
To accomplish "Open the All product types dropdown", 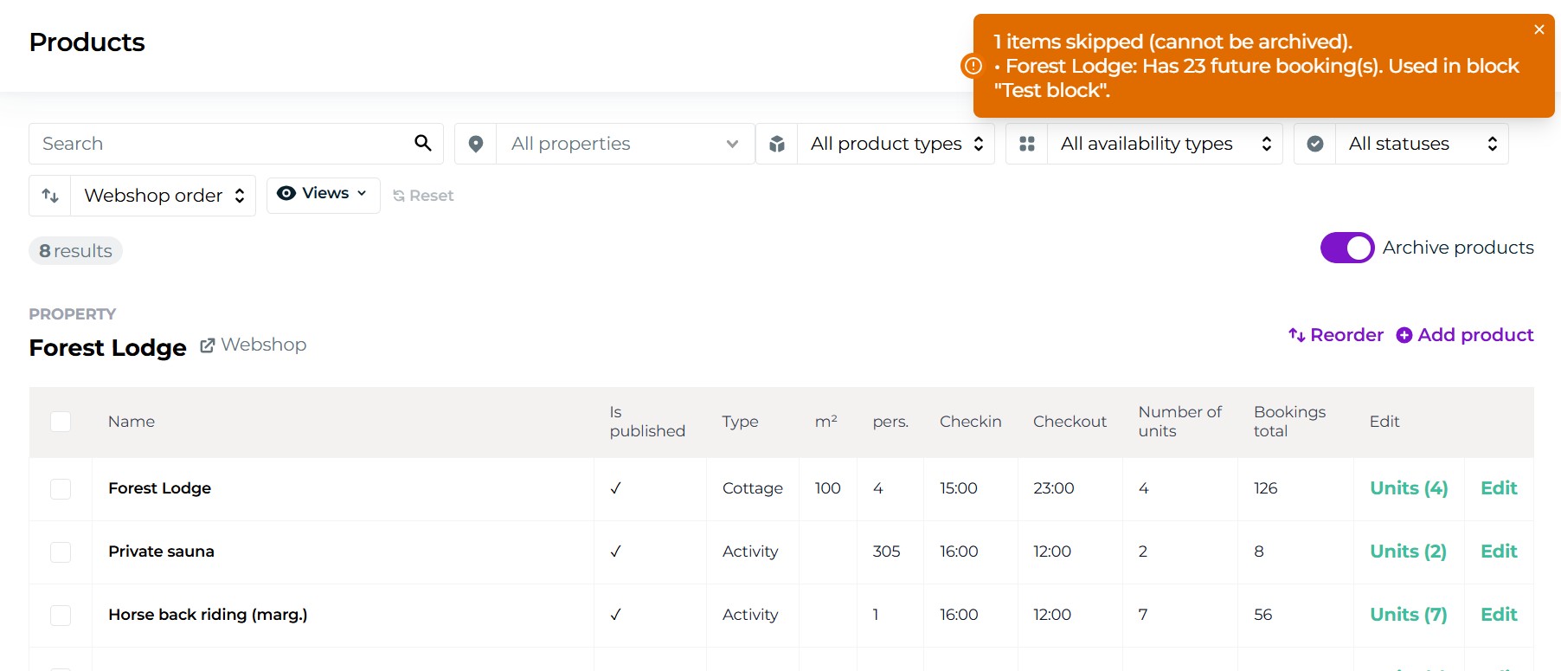I will pyautogui.click(x=896, y=144).
